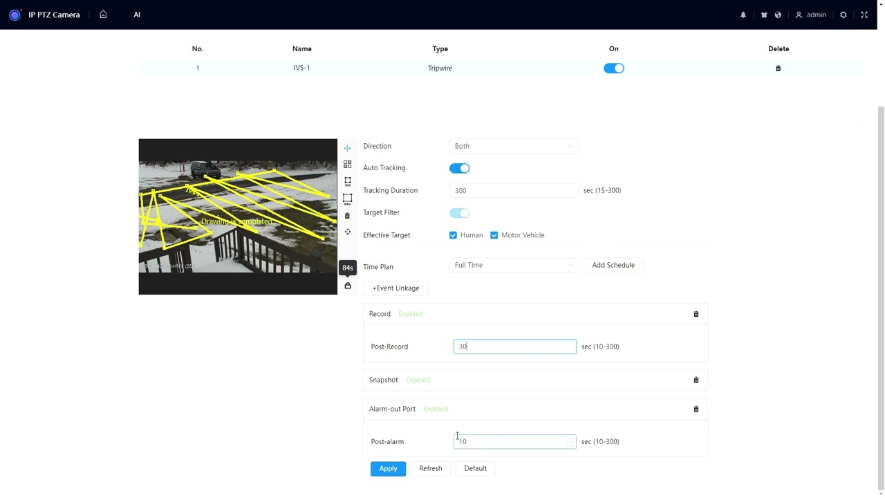Go to the home page icon
The image size is (885, 498).
tap(103, 15)
